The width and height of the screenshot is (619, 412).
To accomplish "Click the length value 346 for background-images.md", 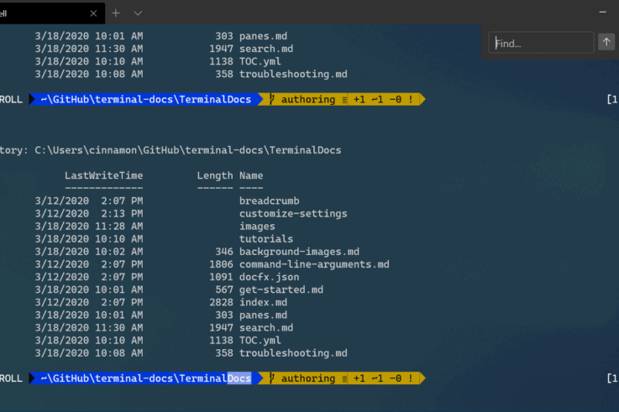I will (224, 252).
